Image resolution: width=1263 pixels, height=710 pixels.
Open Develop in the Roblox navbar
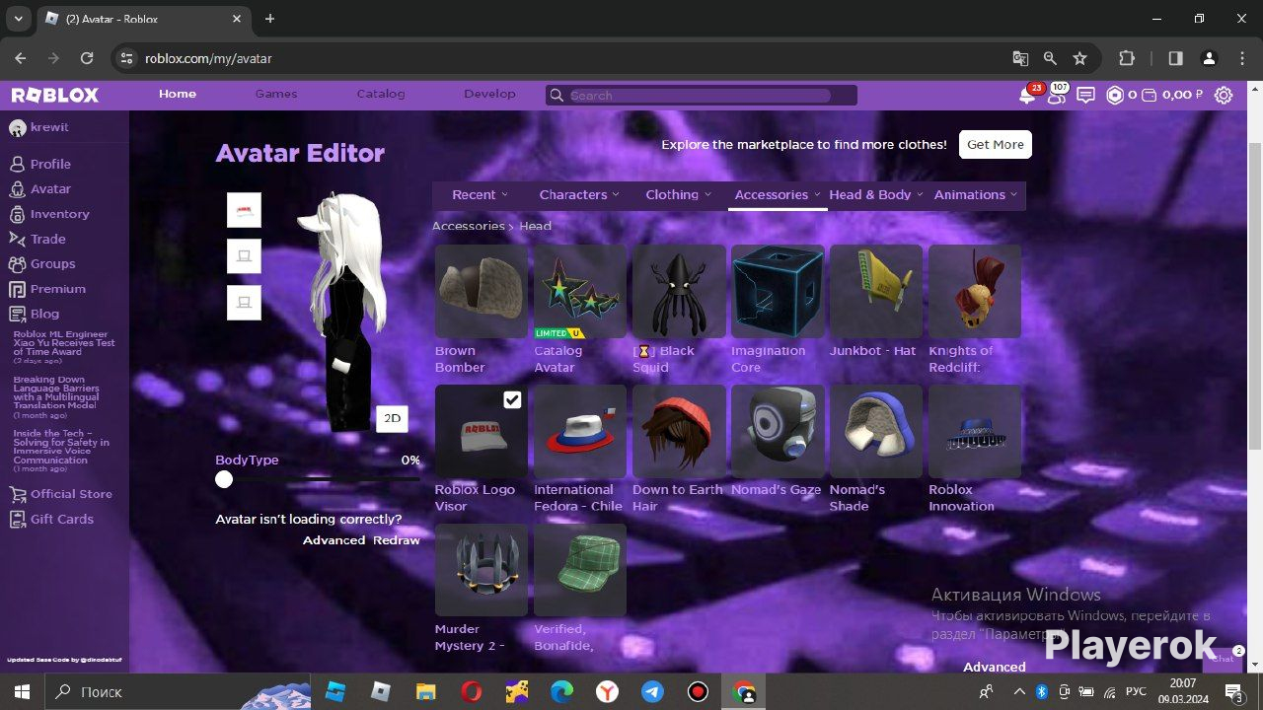(x=489, y=94)
